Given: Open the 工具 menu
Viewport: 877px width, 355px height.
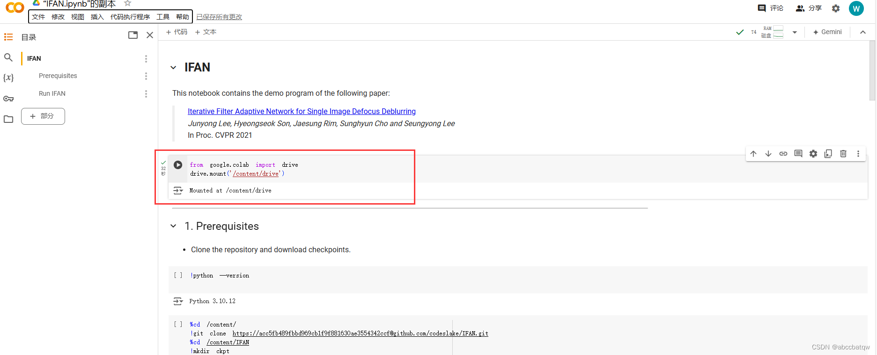Looking at the screenshot, I should click(163, 17).
